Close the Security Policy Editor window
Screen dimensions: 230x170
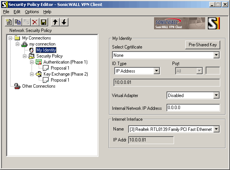coord(225,5)
